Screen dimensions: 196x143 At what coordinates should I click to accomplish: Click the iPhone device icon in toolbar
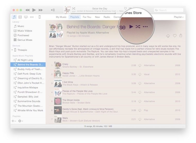pos(39,17)
